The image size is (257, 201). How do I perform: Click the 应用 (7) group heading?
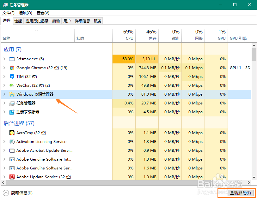click(x=13, y=50)
